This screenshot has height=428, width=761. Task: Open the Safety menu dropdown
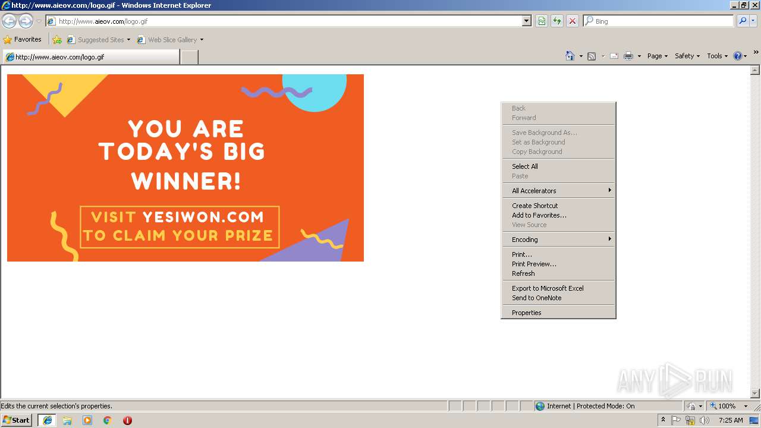(x=687, y=56)
